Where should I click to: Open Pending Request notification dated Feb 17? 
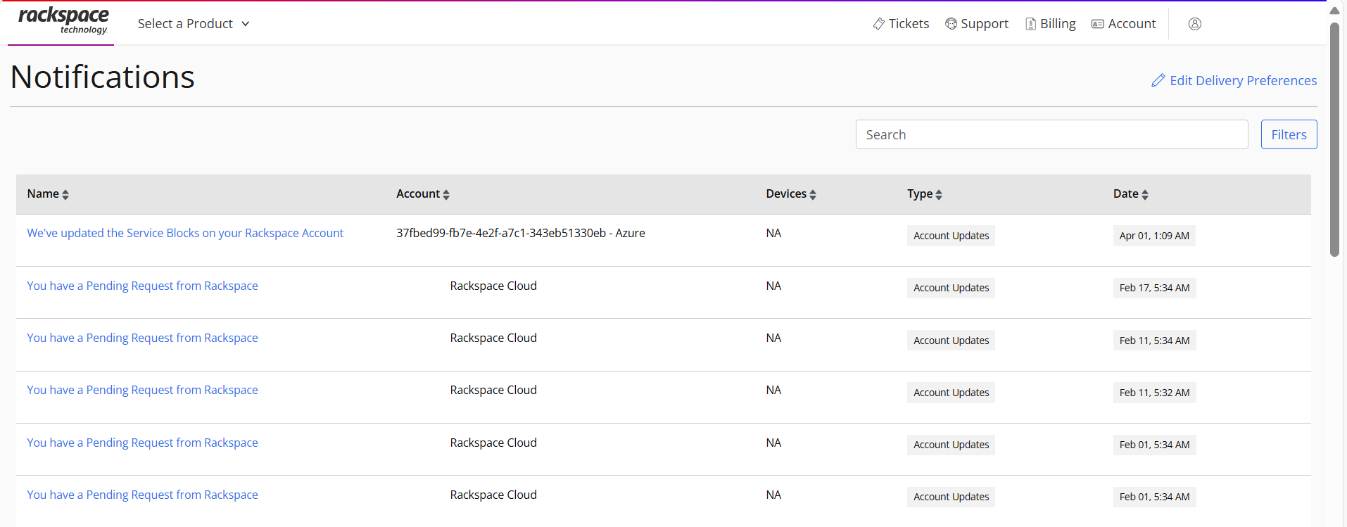click(x=142, y=286)
